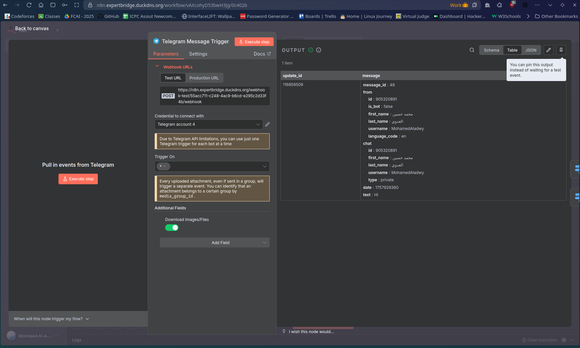Viewport: 580px width, 348px height.
Task: Edit the Telegram credential pencil icon
Action: [267, 124]
